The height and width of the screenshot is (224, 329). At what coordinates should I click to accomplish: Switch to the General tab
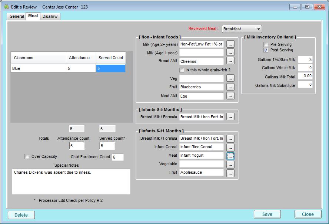click(17, 16)
